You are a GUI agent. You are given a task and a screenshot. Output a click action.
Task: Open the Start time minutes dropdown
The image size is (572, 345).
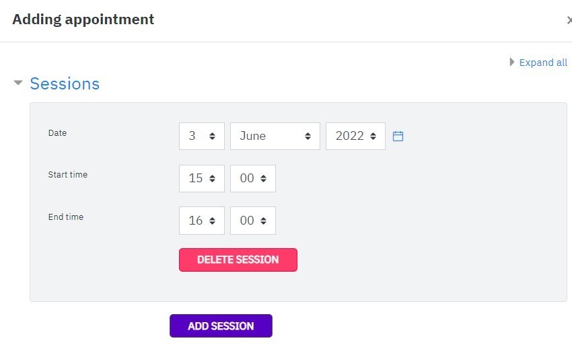click(x=253, y=178)
